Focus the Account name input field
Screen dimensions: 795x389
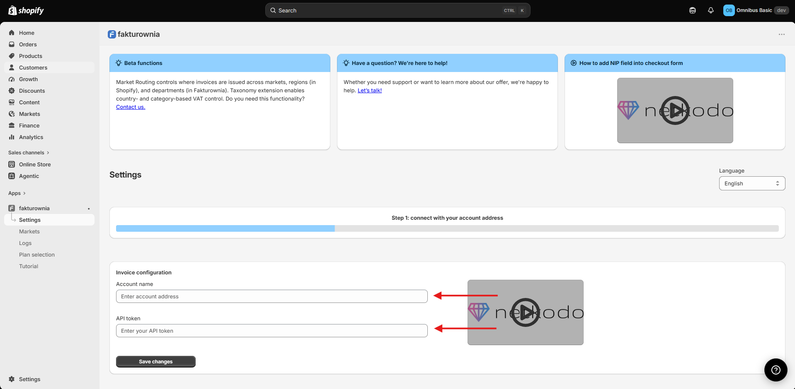[272, 296]
